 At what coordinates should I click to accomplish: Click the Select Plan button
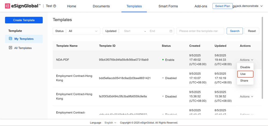[222, 6]
